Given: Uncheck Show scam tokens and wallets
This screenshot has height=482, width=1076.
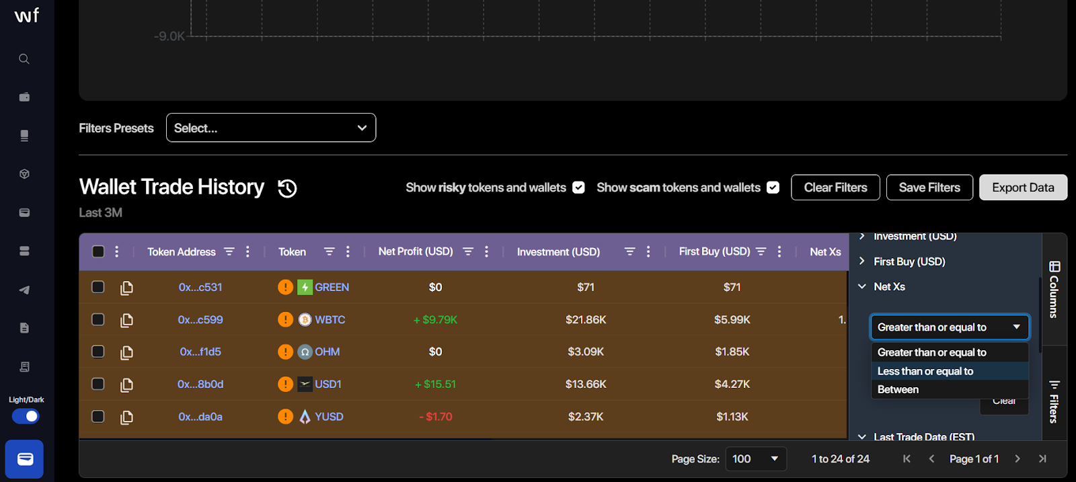Looking at the screenshot, I should (773, 188).
